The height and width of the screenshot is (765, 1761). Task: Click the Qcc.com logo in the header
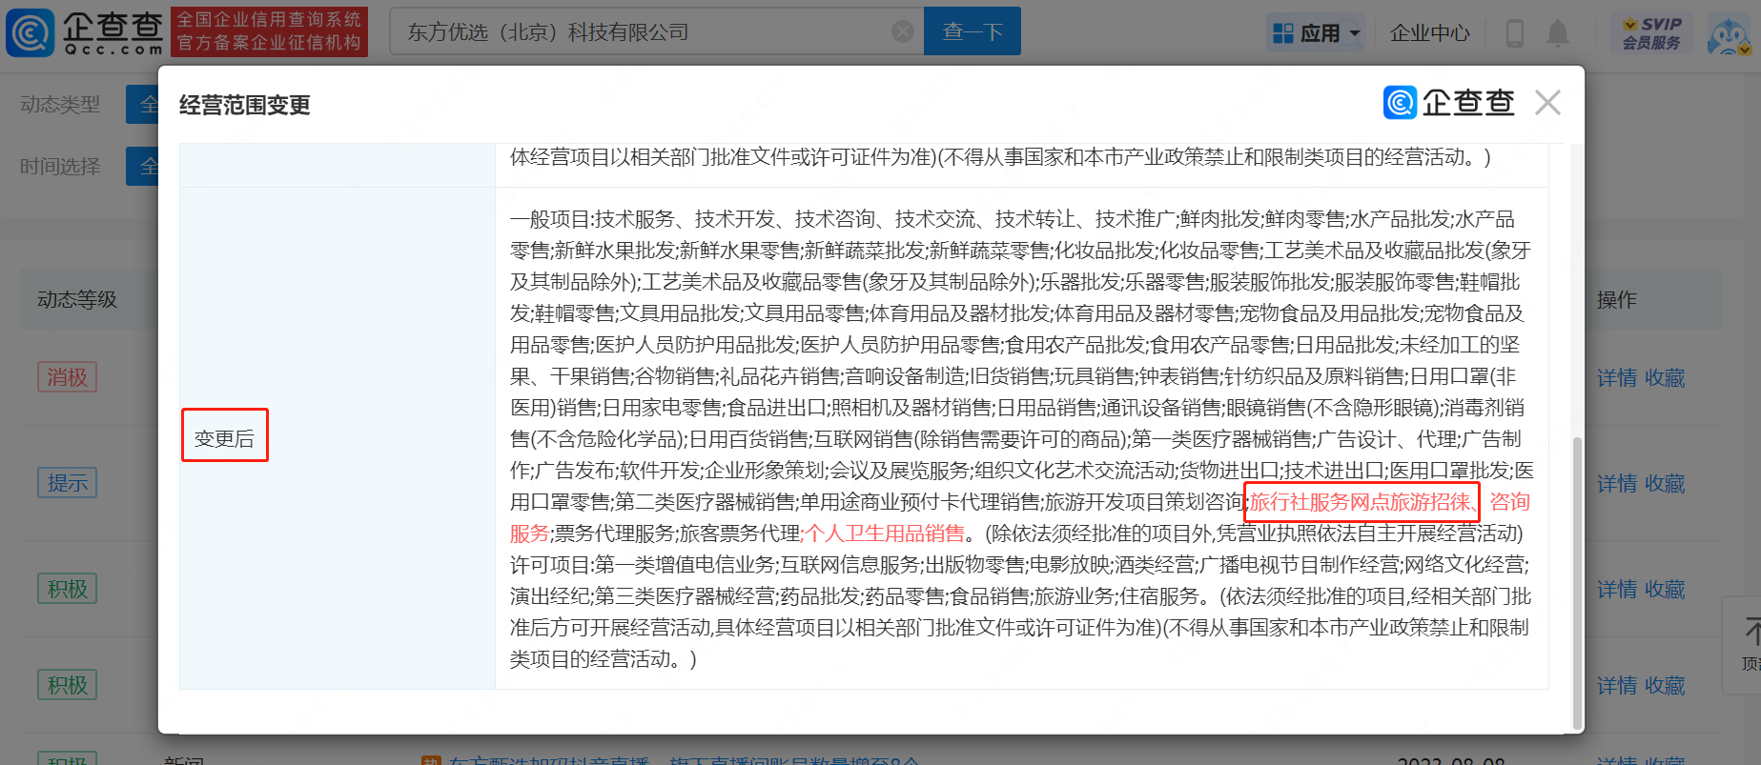tap(85, 32)
